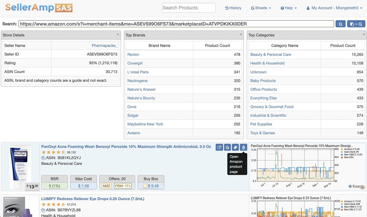Click the Amazon storefront URL search field
Screen dimensions: 367x217
click(x=176, y=24)
